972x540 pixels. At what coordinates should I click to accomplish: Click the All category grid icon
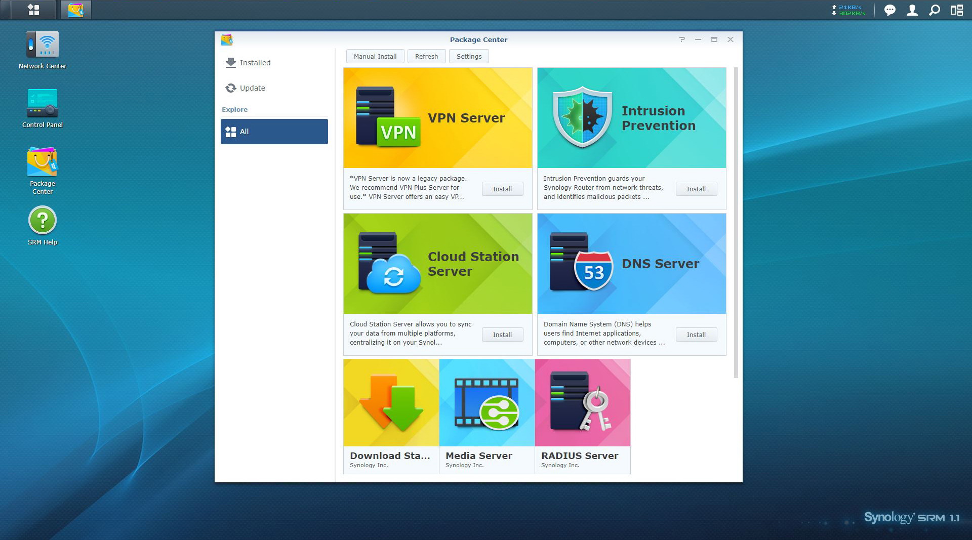(x=231, y=132)
